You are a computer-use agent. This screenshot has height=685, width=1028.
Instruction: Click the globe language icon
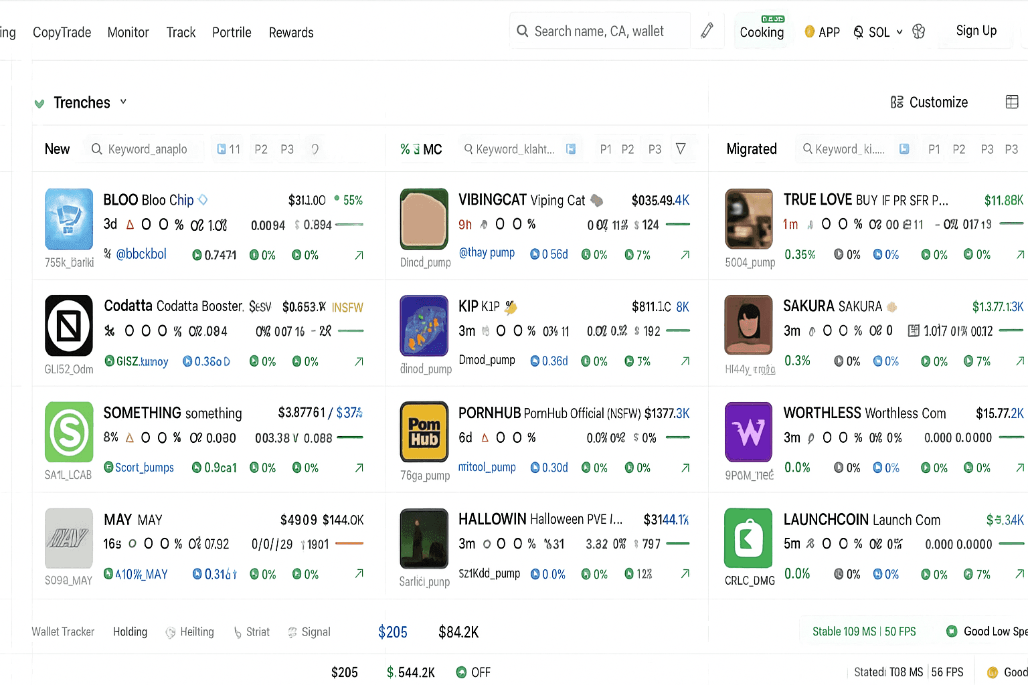pyautogui.click(x=919, y=31)
